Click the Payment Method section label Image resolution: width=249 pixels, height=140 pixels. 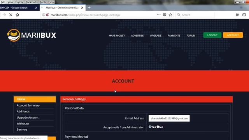(76, 136)
